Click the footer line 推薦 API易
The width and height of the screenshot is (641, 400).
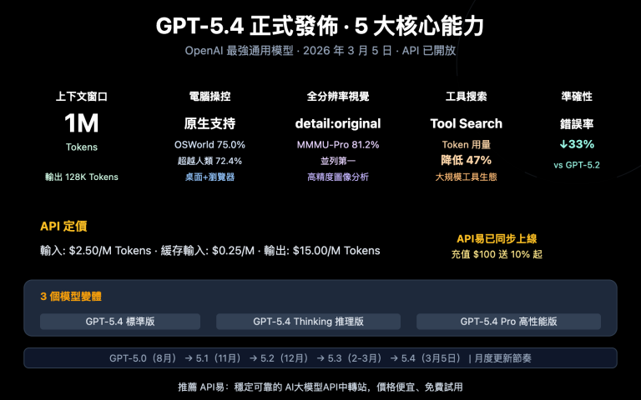click(320, 387)
